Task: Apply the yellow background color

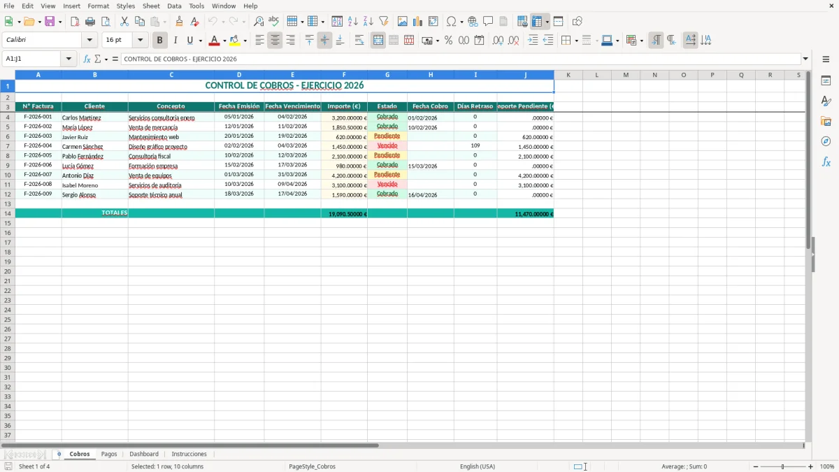Action: (235, 41)
